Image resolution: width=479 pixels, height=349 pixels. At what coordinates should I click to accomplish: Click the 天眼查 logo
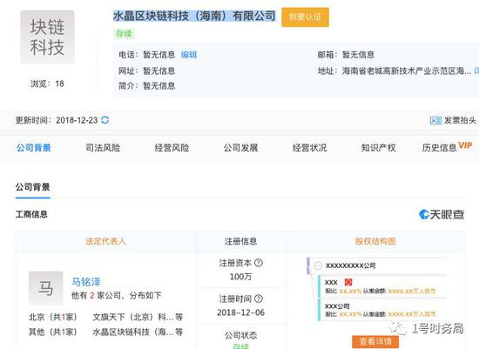[442, 214]
